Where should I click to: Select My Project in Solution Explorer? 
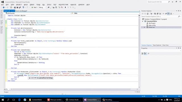[x=152, y=23]
